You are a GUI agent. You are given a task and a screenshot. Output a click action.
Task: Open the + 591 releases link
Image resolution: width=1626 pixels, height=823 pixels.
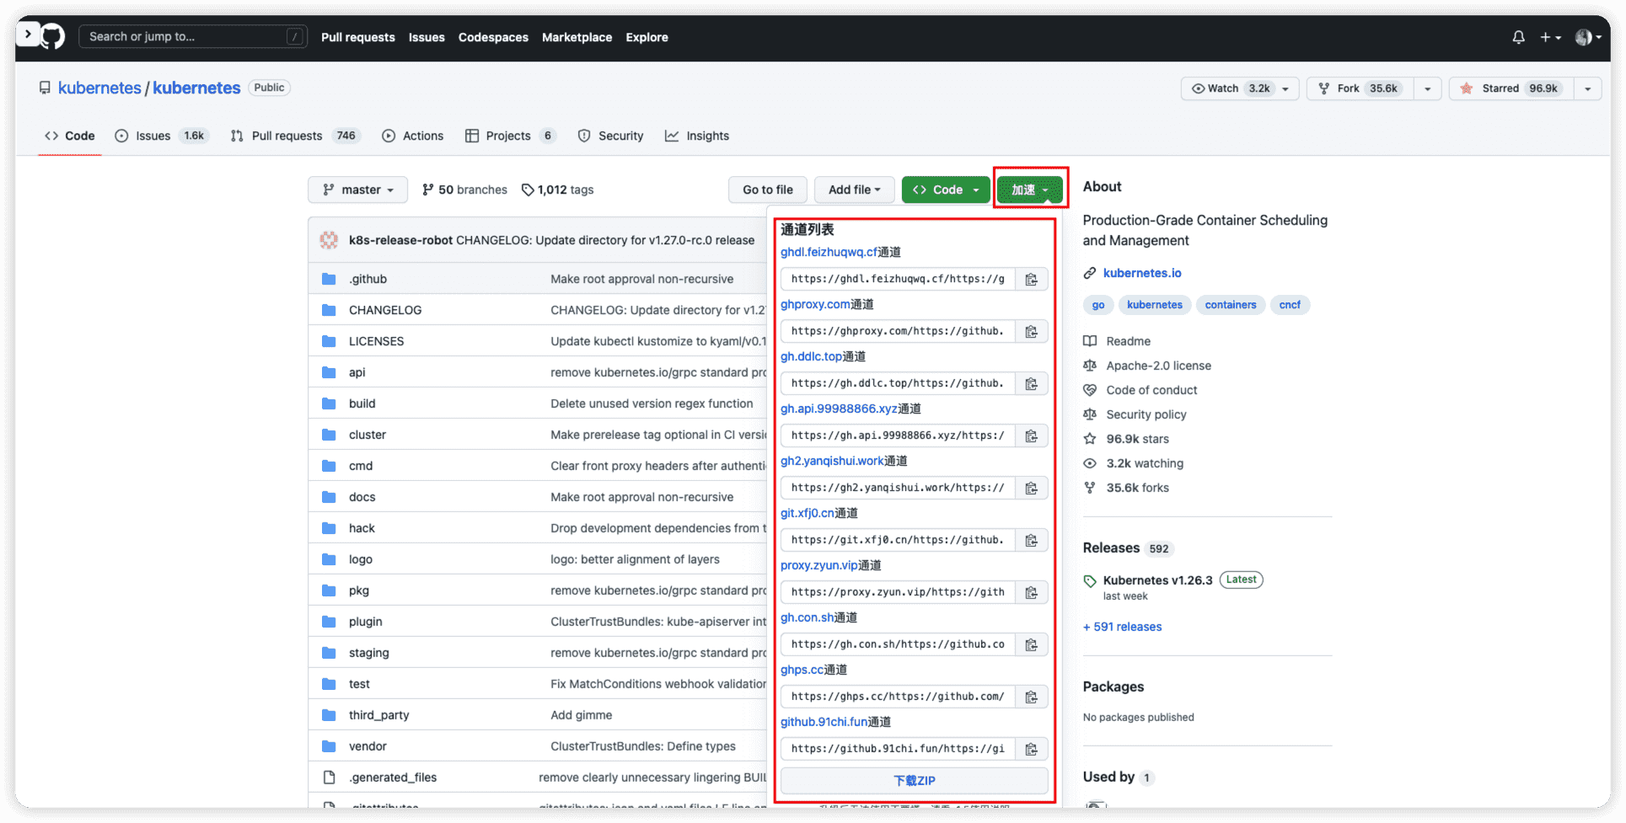pyautogui.click(x=1122, y=627)
